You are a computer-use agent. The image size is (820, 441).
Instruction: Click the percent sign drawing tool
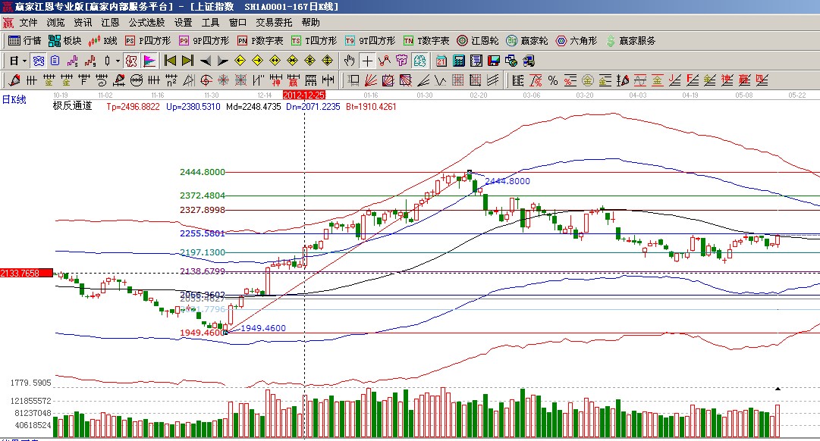(x=552, y=80)
